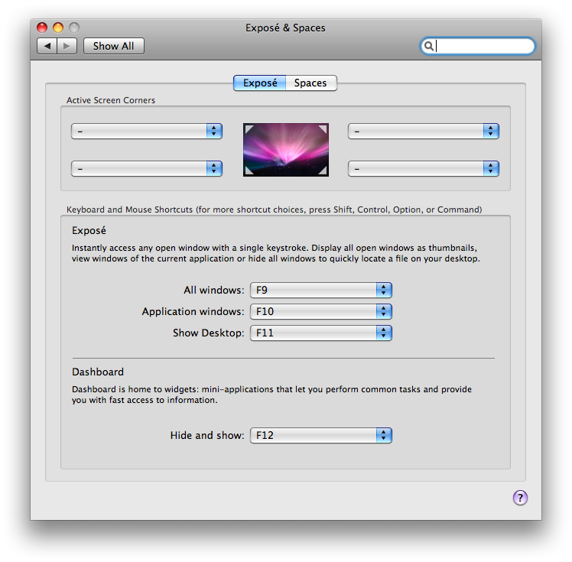This screenshot has width=572, height=562.
Task: Open the top-right screen corner dropdown
Action: pos(424,132)
